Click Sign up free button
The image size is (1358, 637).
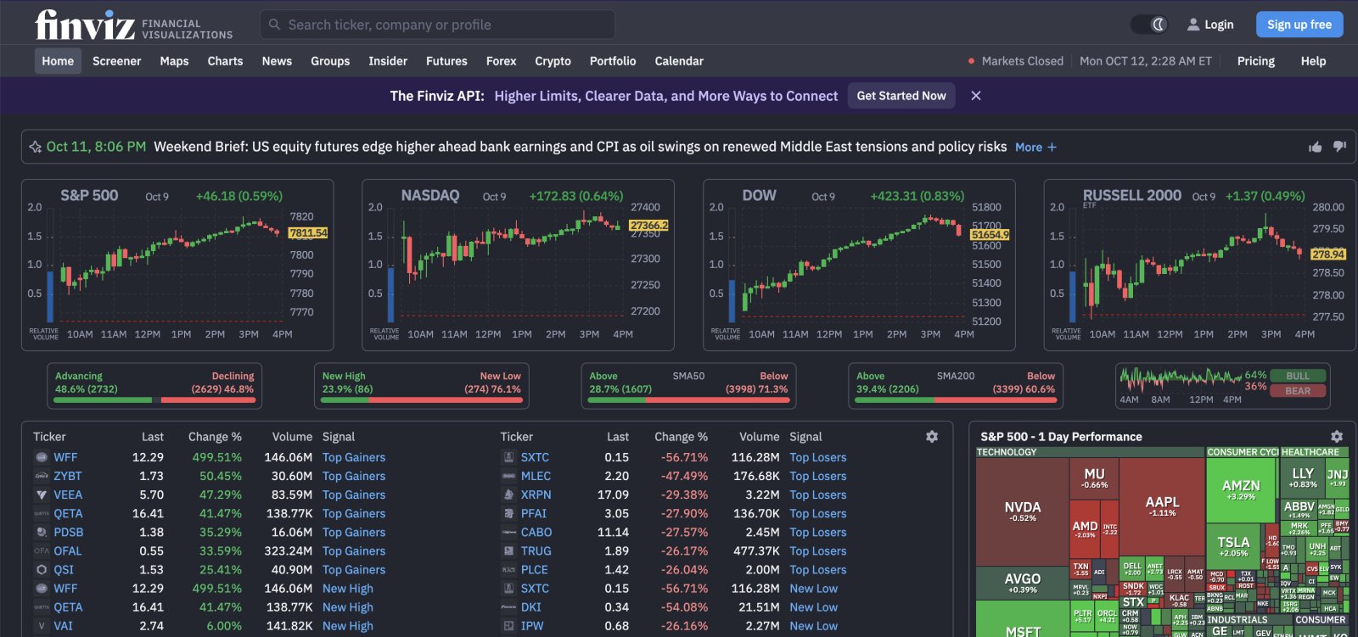point(1299,25)
